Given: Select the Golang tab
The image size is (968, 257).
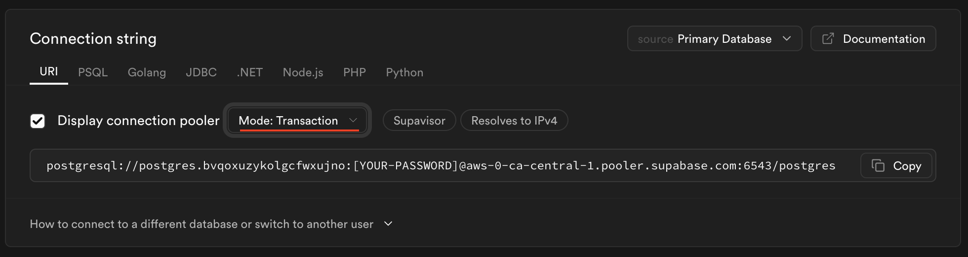Looking at the screenshot, I should (147, 72).
